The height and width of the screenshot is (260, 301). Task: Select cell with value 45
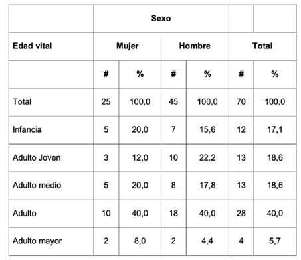tap(173, 102)
